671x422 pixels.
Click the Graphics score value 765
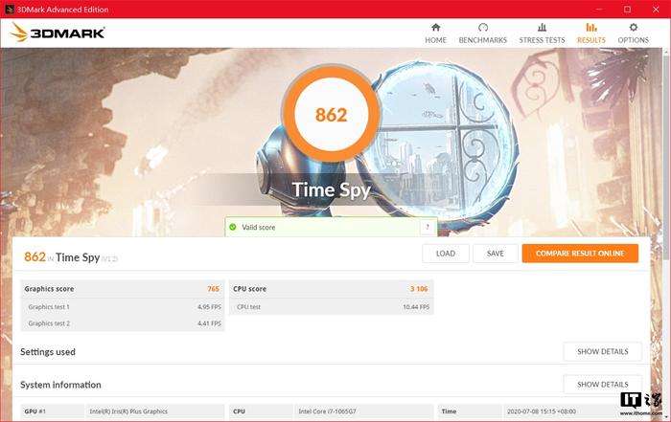[213, 289]
